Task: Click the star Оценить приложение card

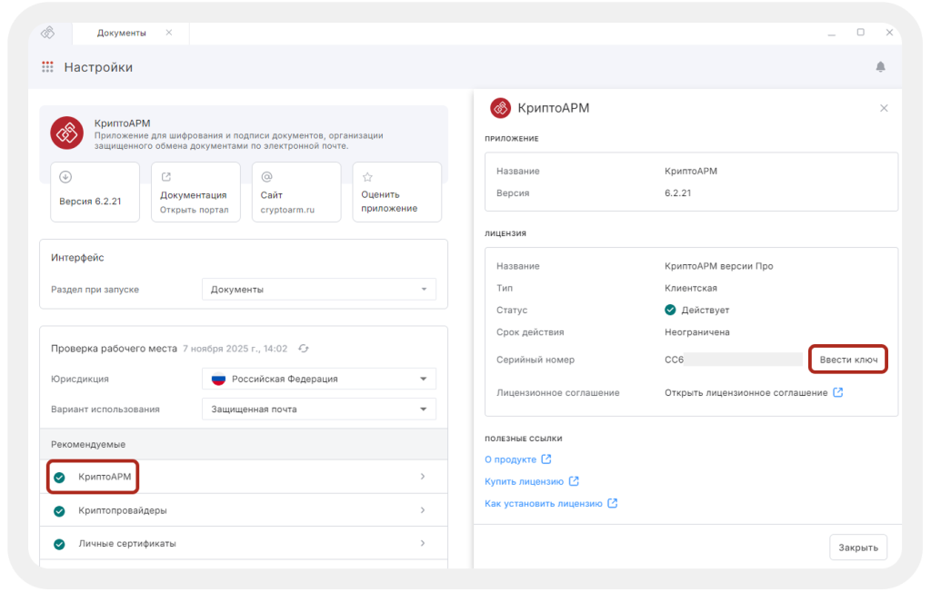Action: pyautogui.click(x=395, y=192)
